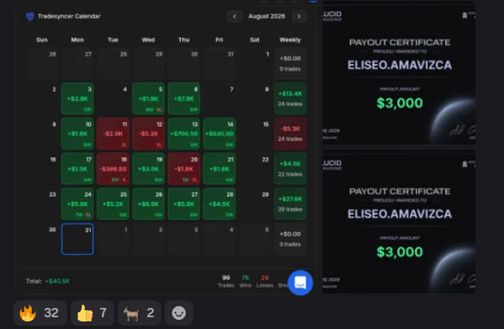Image resolution: width=504 pixels, height=329 pixels.
Task: Select August 25 cell showing +$5.2K
Action: 113,204
